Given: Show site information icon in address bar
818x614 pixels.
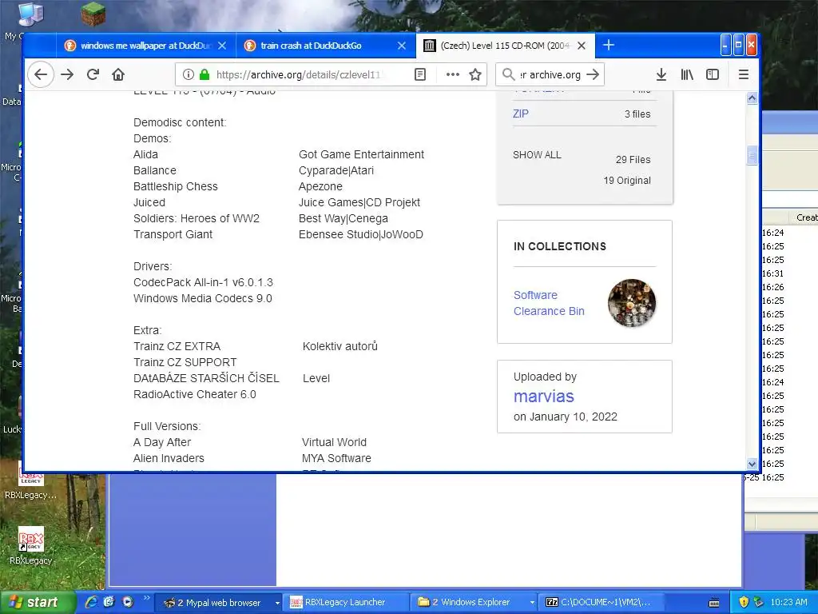Looking at the screenshot, I should [189, 74].
